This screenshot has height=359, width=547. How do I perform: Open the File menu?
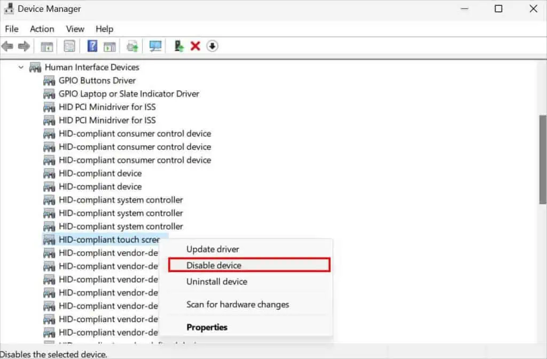pyautogui.click(x=11, y=29)
